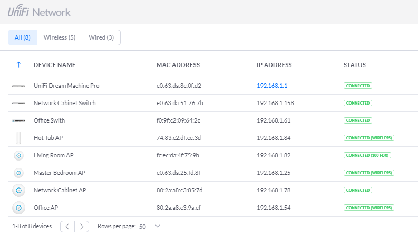Viewport: 418px width, 244px height.
Task: Select the All (8) devices tab
Action: [23, 37]
